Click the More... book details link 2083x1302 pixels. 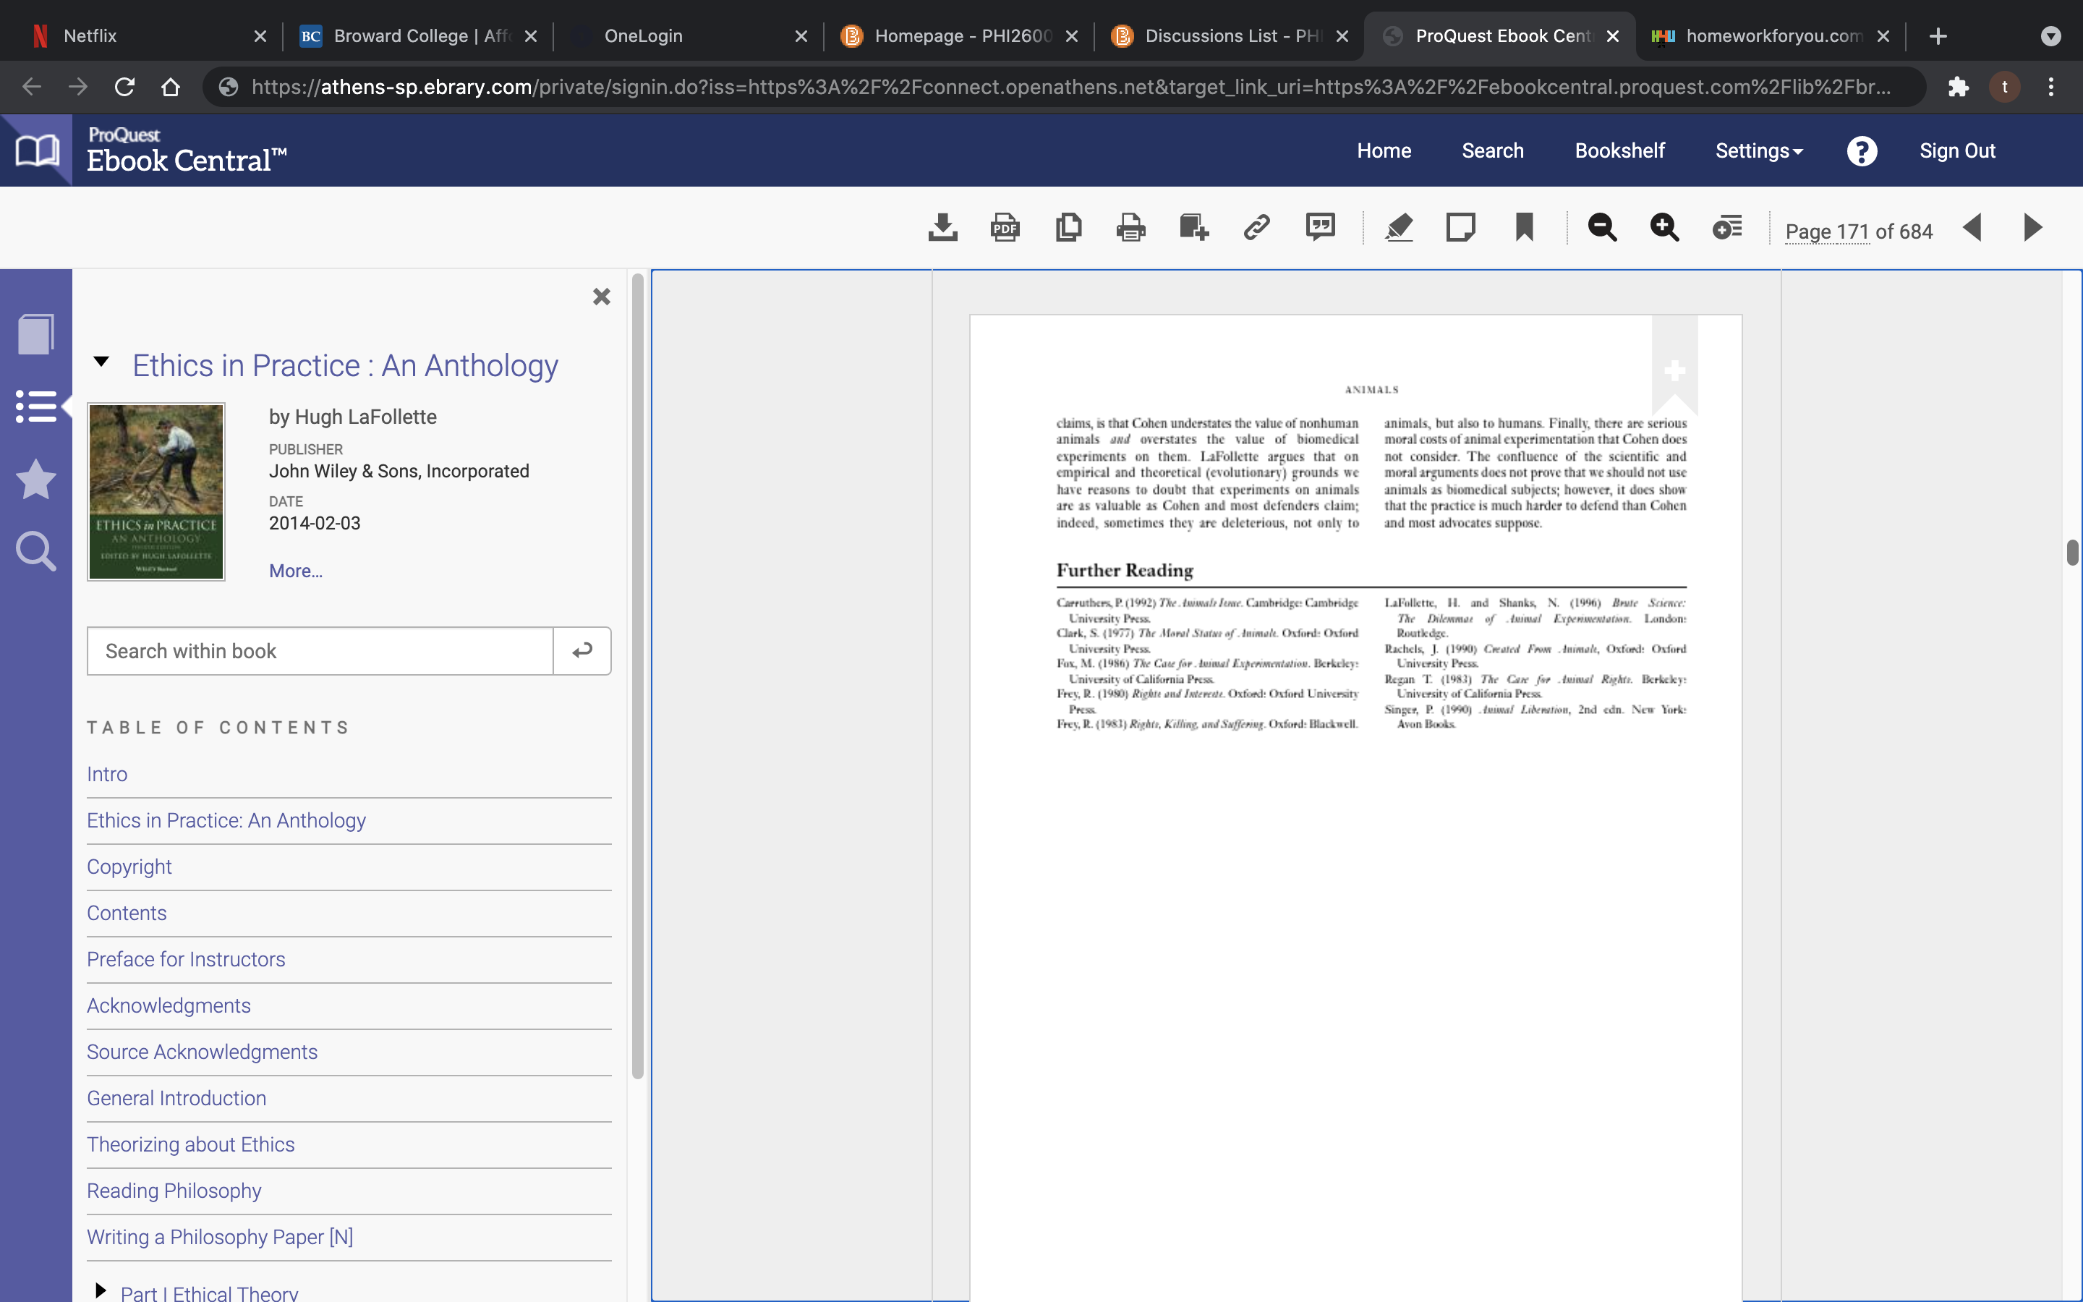296,571
